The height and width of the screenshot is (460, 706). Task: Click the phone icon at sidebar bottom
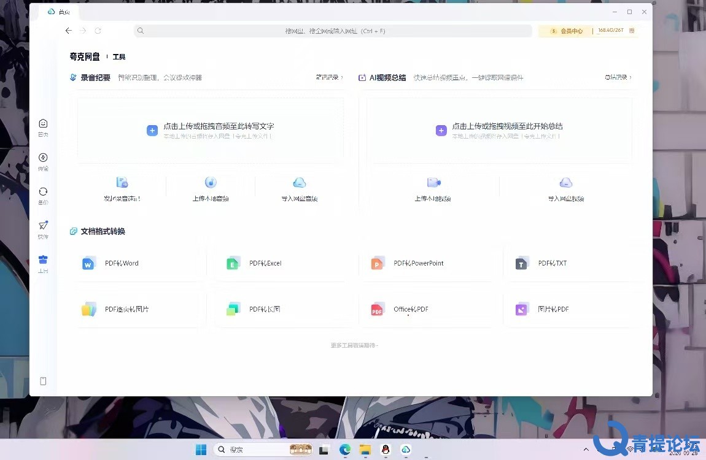pyautogui.click(x=43, y=381)
